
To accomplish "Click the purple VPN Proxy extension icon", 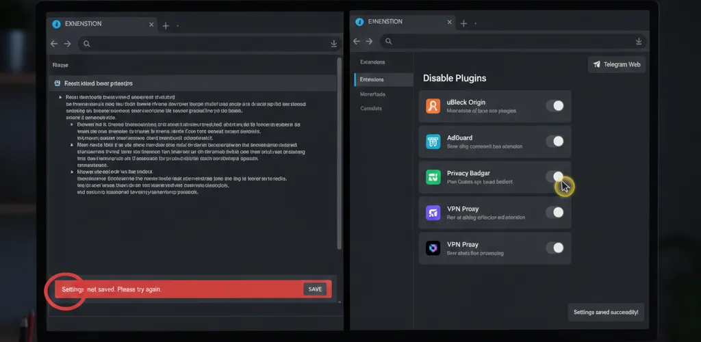I will pyautogui.click(x=433, y=213).
